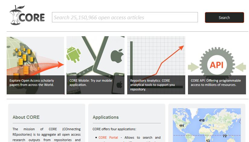
Task: Click the text 'CORE offers four applications:'
Action: (x=114, y=129)
